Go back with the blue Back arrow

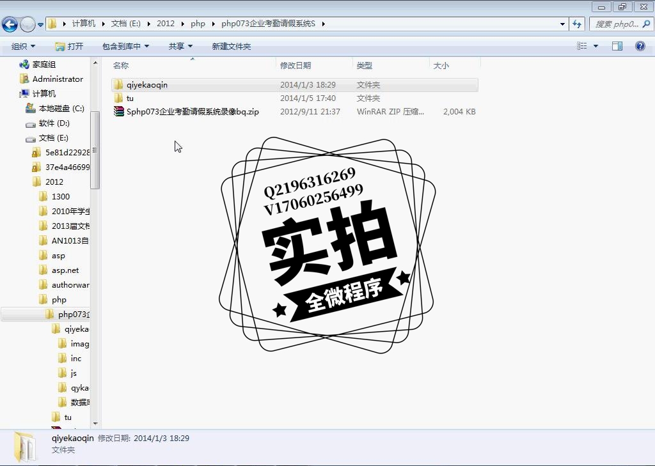click(x=10, y=24)
